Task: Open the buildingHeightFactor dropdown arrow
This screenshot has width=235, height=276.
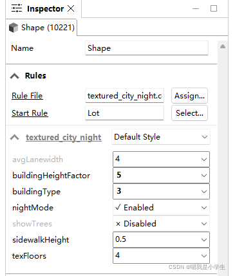Action: click(204, 176)
